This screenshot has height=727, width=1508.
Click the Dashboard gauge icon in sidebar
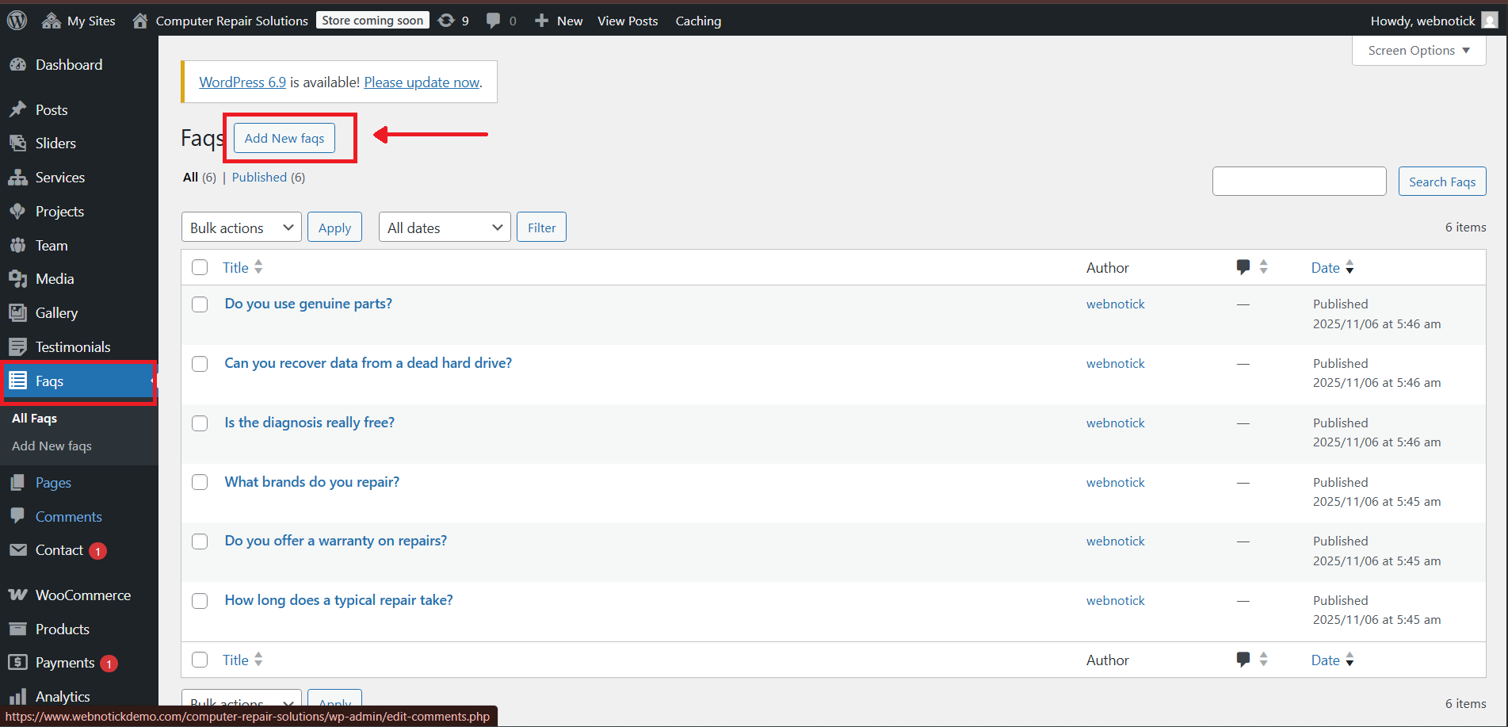[x=17, y=65]
